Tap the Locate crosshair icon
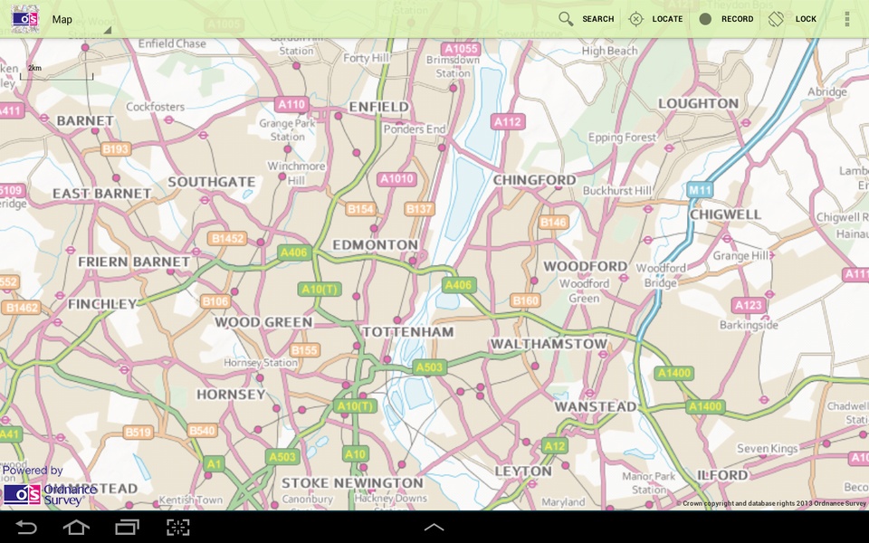 point(635,19)
